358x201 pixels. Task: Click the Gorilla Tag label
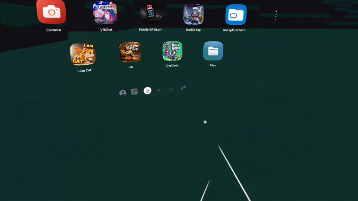pyautogui.click(x=193, y=30)
